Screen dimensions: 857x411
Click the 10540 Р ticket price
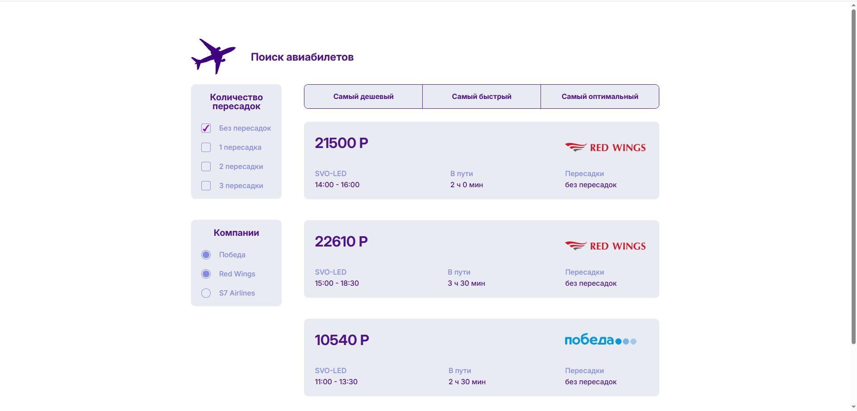pos(341,340)
